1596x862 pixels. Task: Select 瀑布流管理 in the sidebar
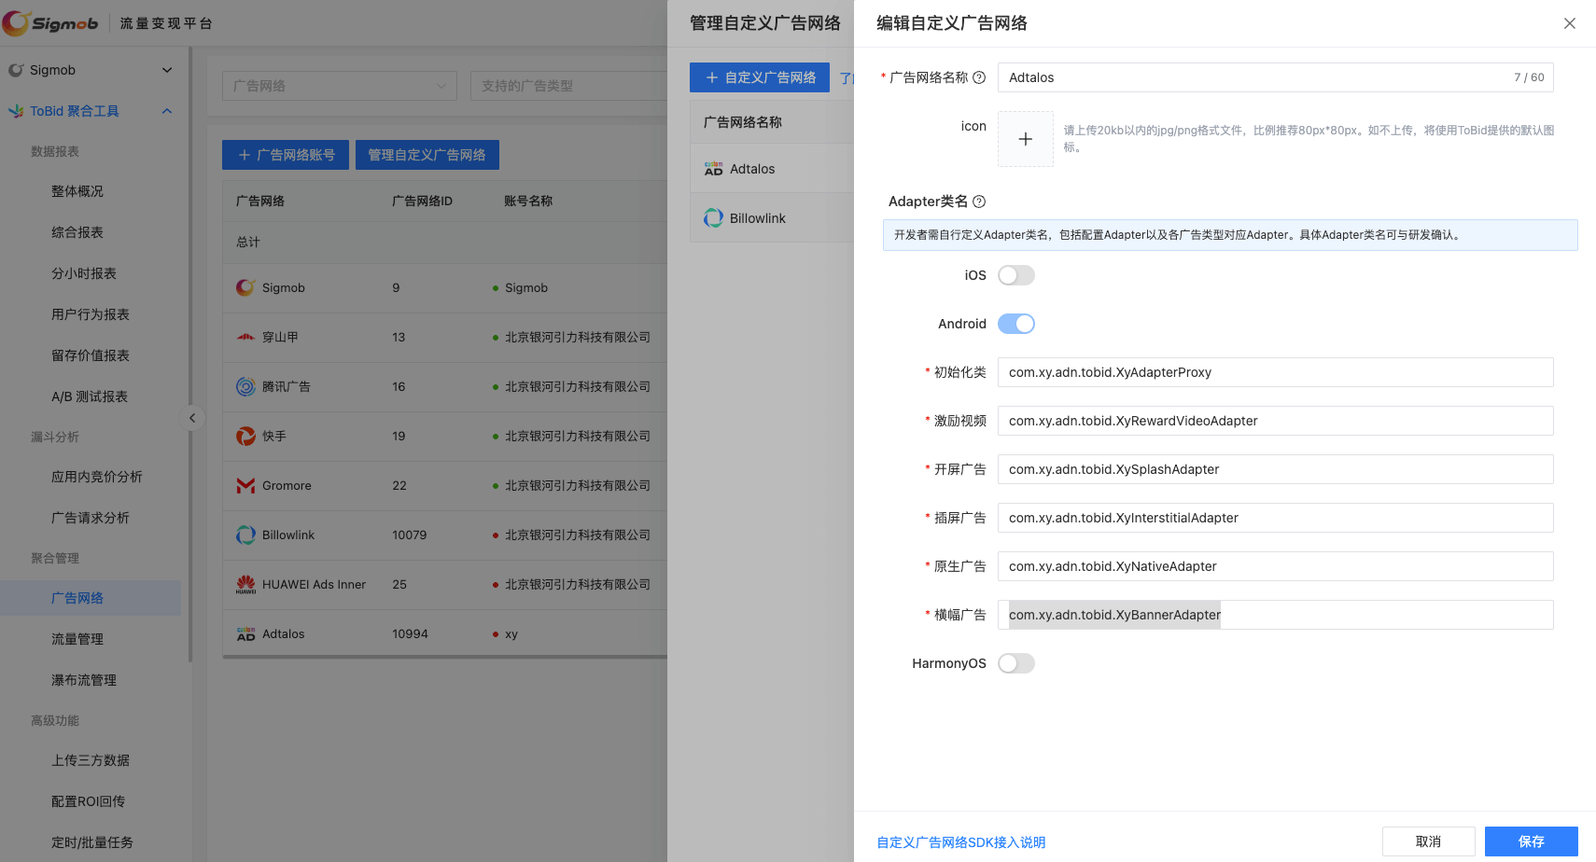click(83, 679)
